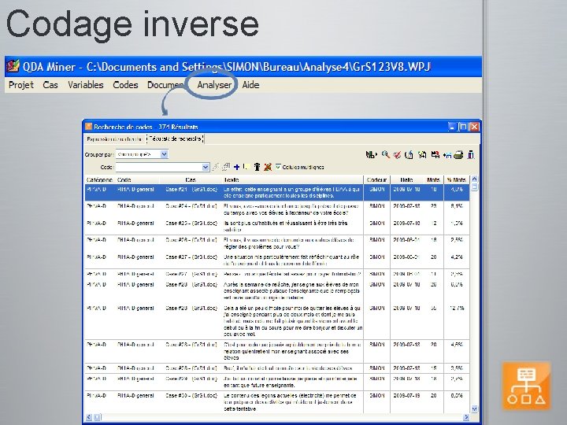This screenshot has width=567, height=425.
Task: Click the Recherche de codes window icon
Action: click(88, 127)
